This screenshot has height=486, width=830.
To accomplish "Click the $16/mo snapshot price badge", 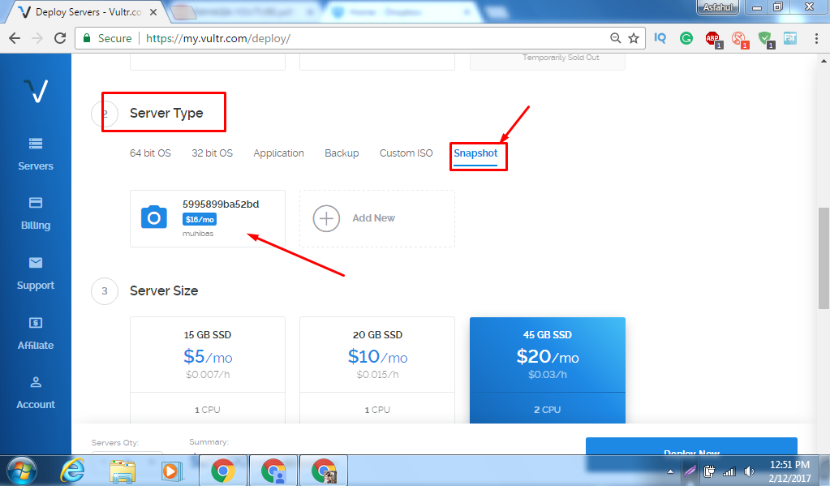I will 200,219.
